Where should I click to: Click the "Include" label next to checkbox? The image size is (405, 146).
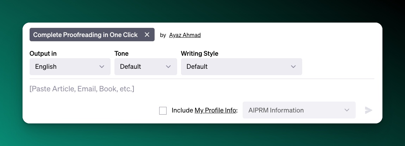click(x=182, y=110)
